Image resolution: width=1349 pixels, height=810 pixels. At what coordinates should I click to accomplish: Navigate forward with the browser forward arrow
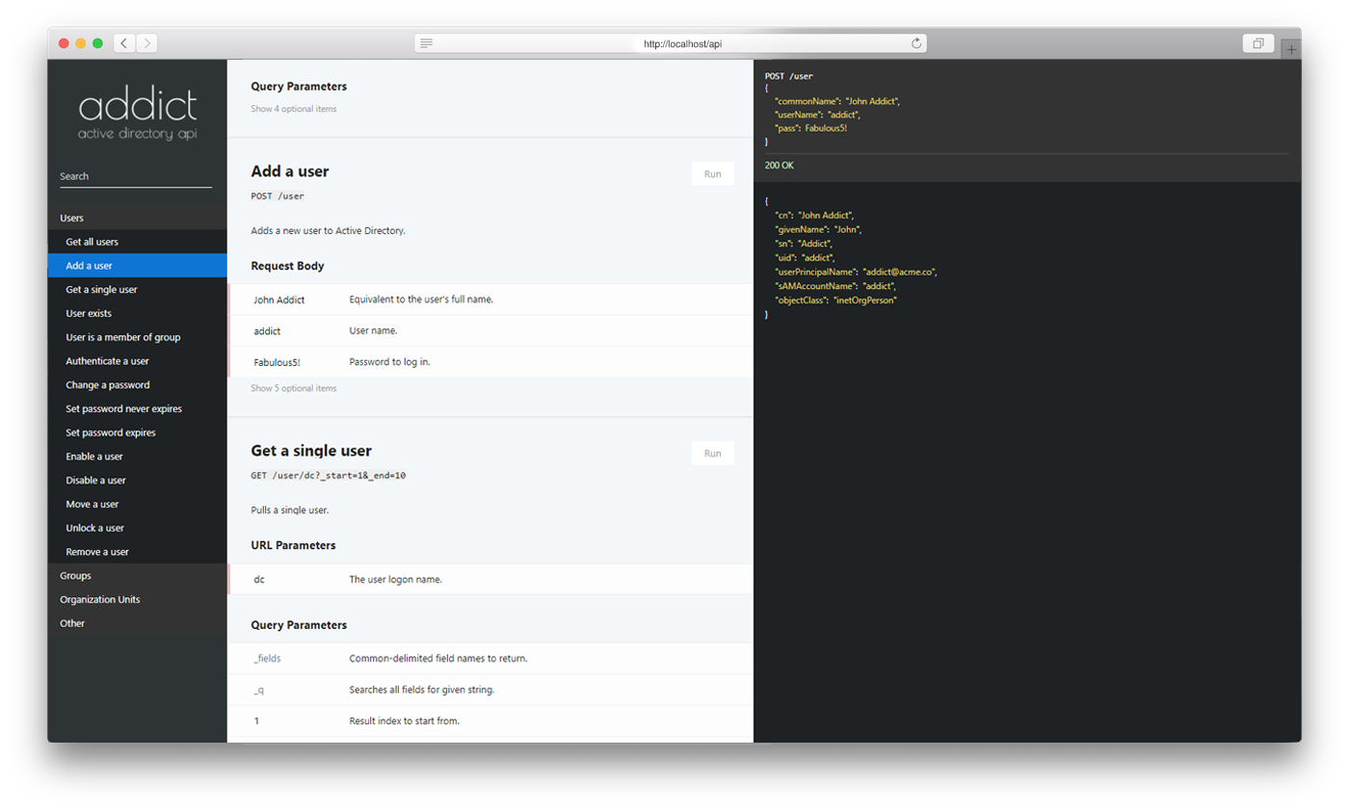(x=147, y=42)
